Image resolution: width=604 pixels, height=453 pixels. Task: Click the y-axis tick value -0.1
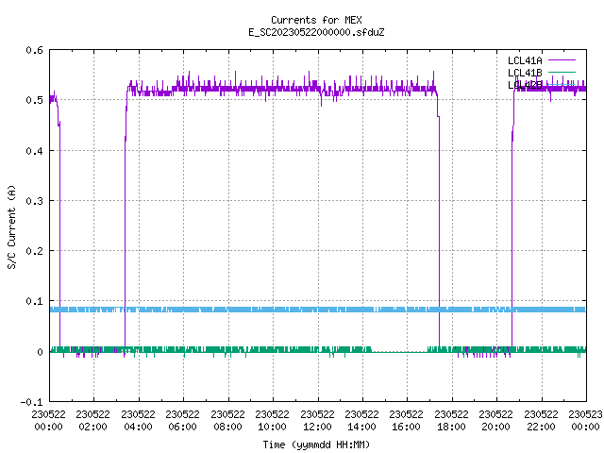31,402
